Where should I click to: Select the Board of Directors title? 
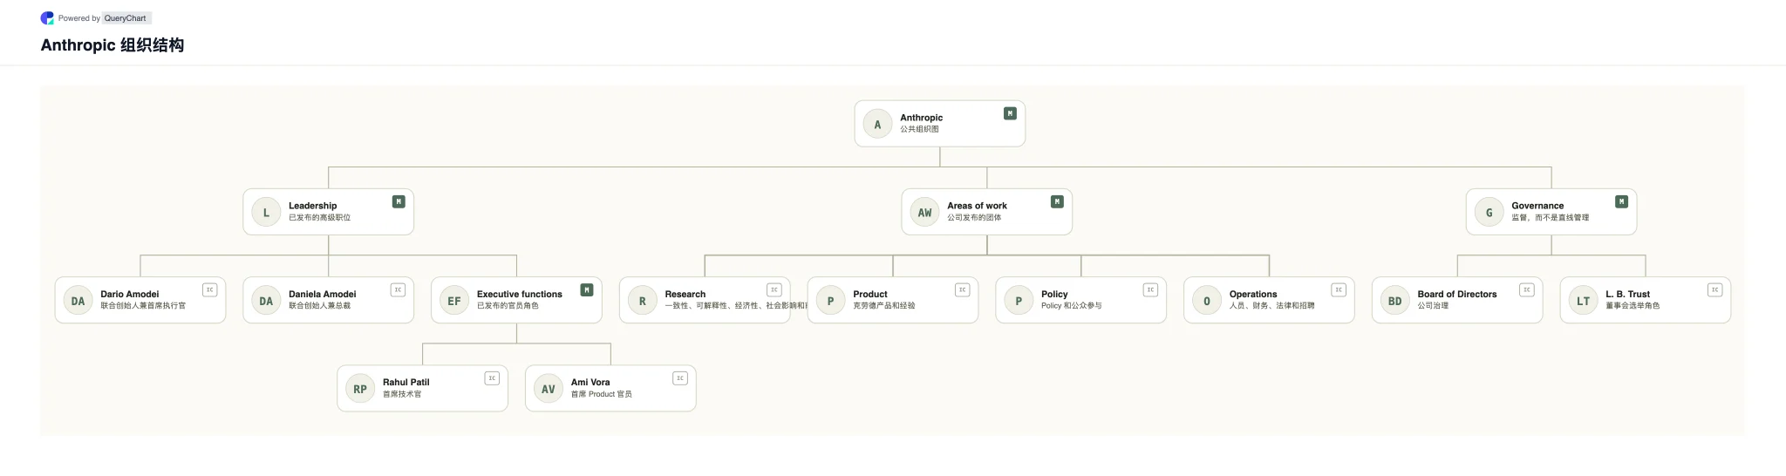click(1457, 294)
